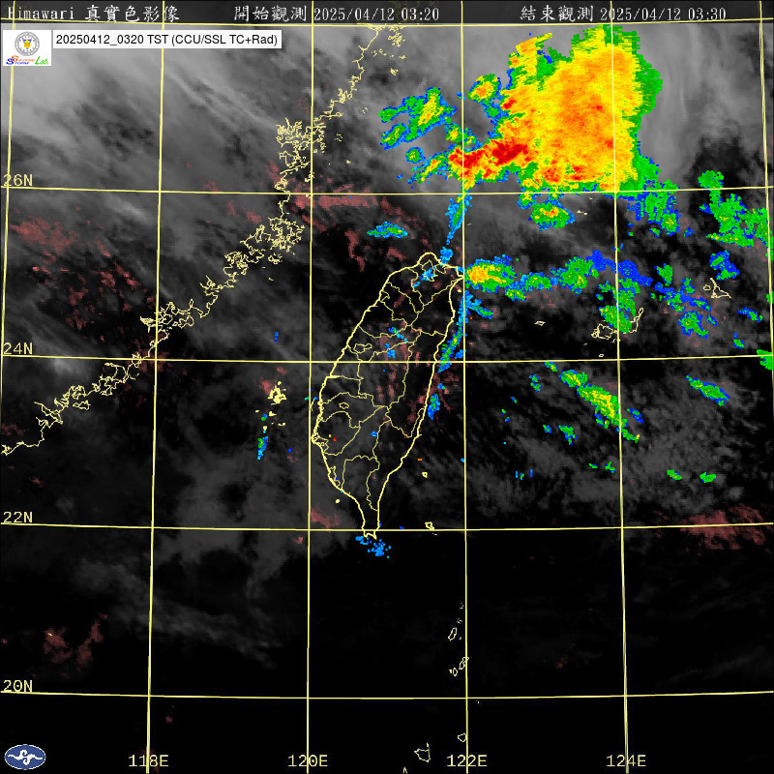Click the 124E longitude label
774x774 pixels.
627,760
